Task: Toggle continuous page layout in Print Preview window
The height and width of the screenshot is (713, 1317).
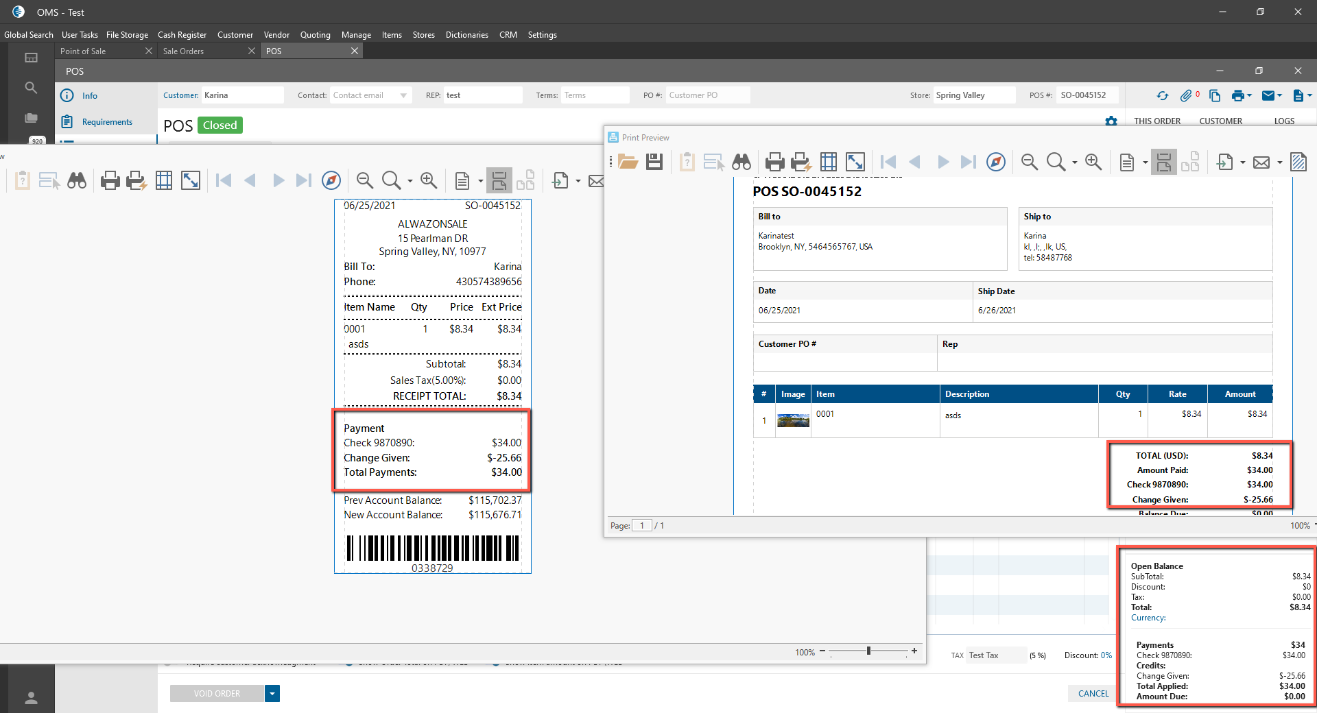Action: 1163,162
